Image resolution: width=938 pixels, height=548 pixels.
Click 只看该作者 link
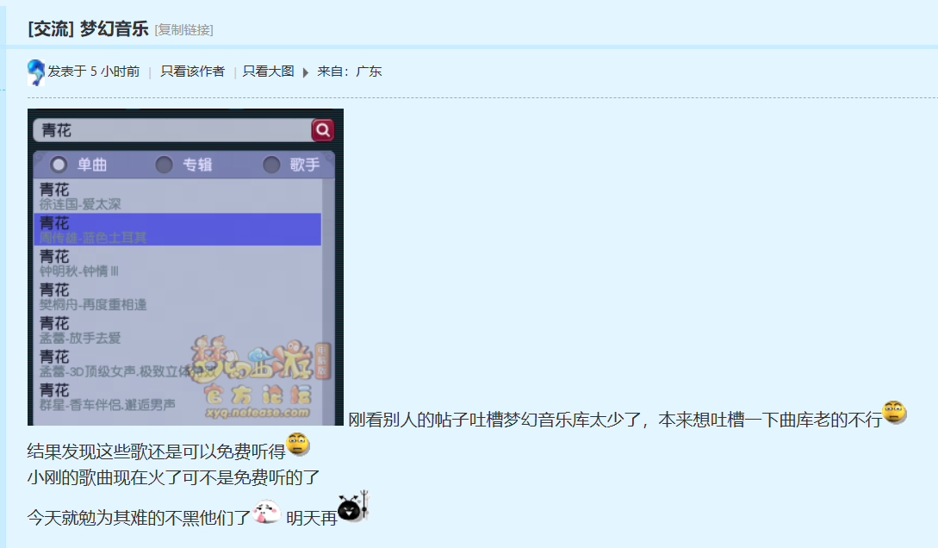tap(193, 72)
